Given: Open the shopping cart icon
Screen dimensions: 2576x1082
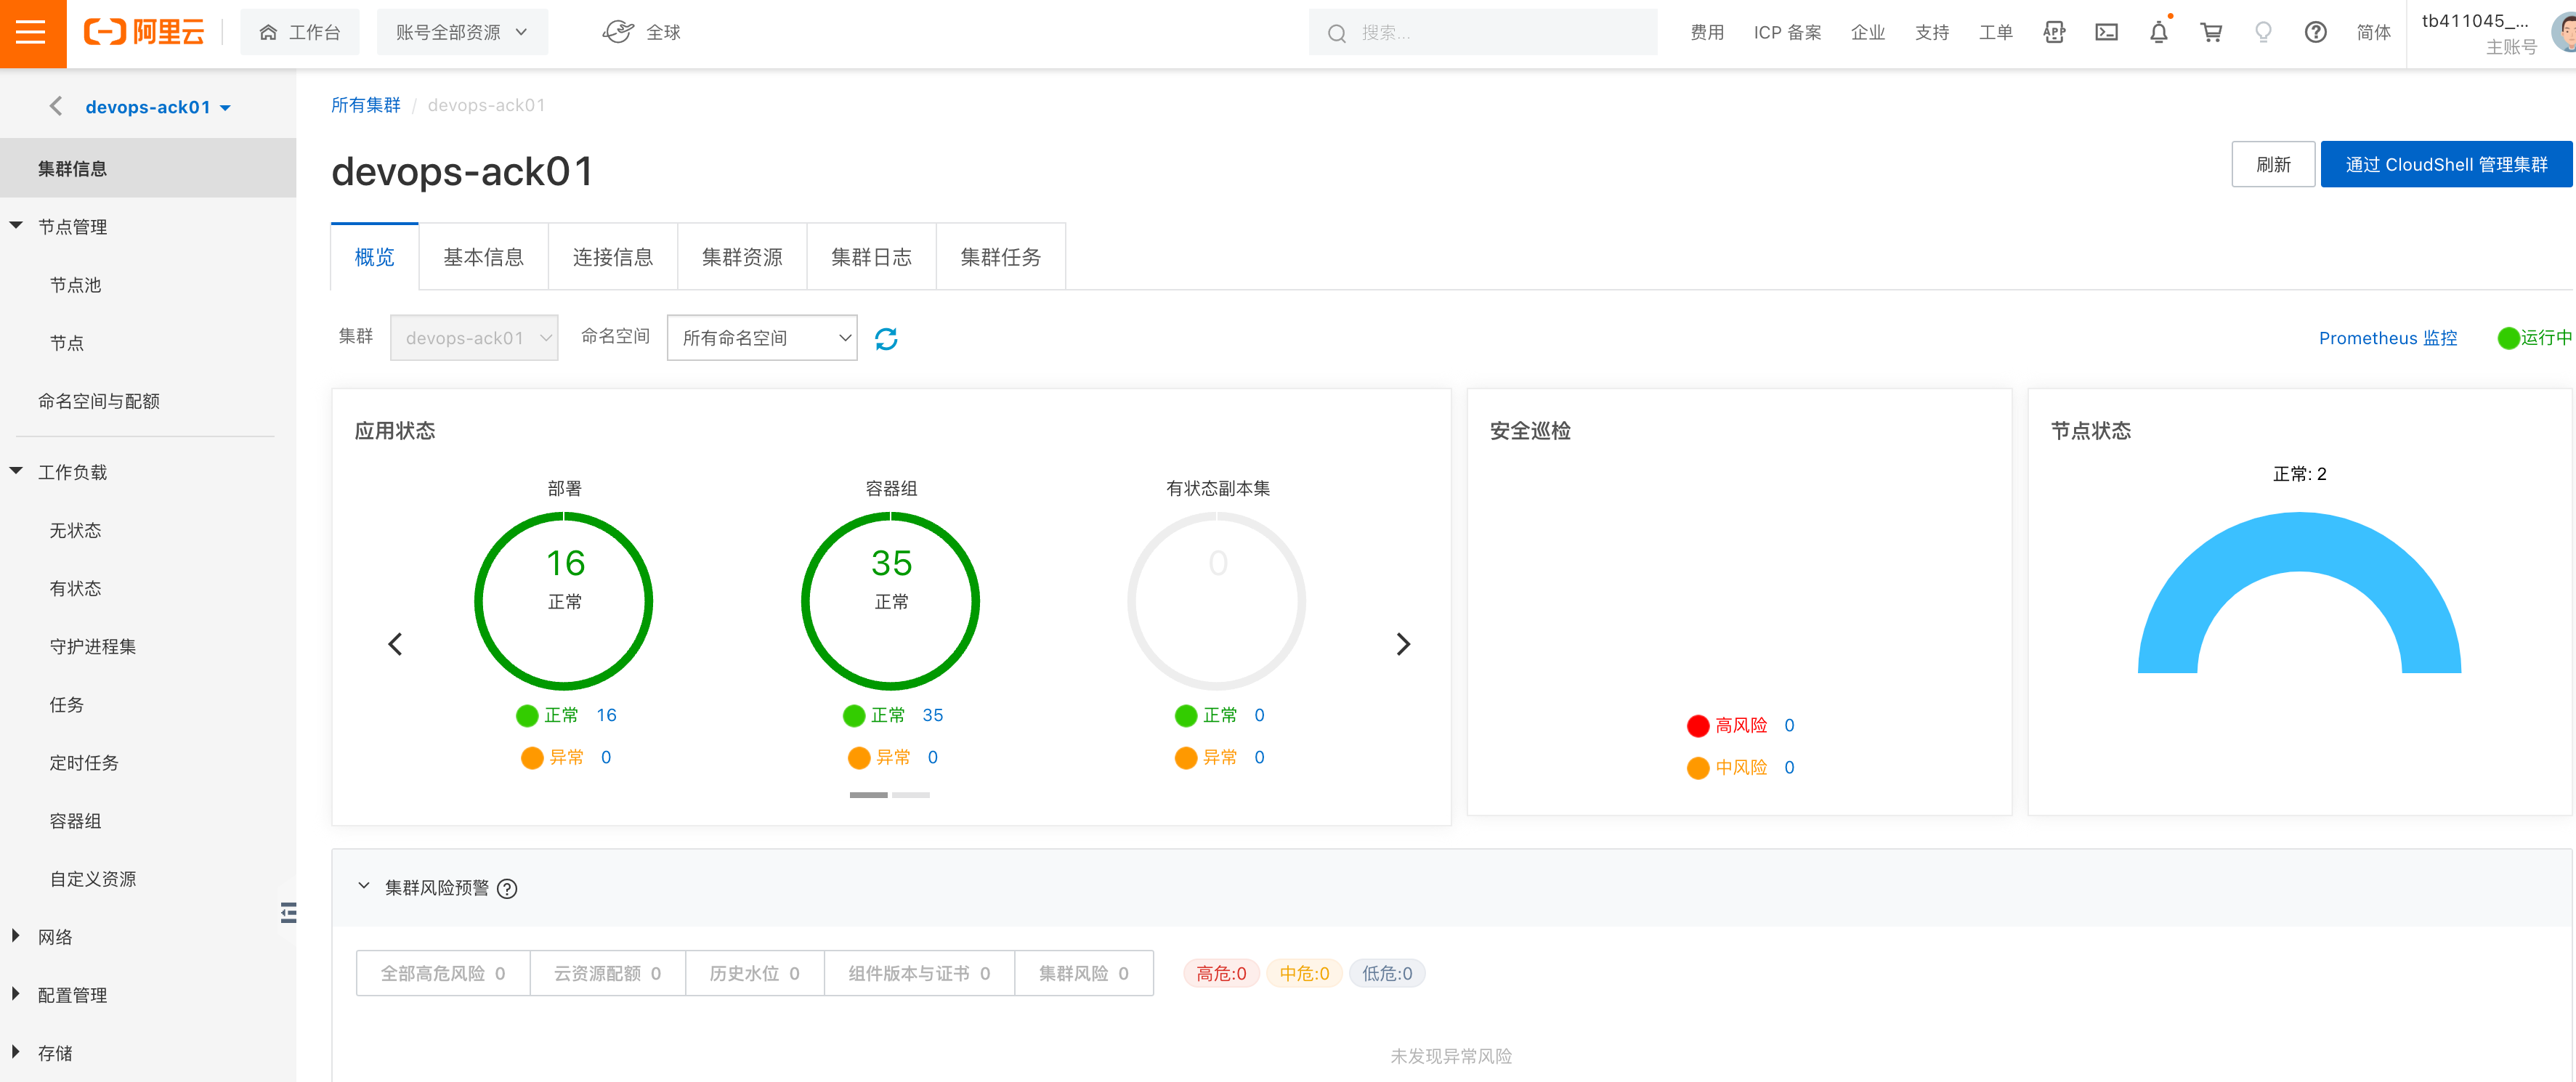Looking at the screenshot, I should click(x=2211, y=33).
